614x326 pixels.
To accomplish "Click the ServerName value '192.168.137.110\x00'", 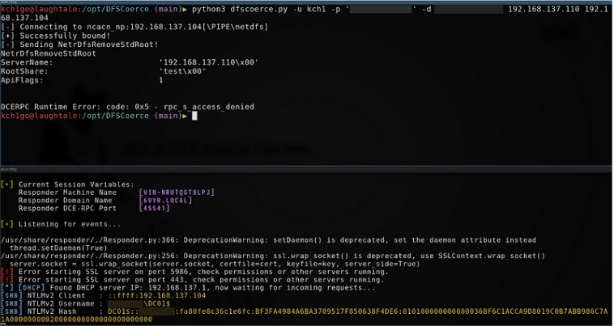I will click(x=209, y=62).
